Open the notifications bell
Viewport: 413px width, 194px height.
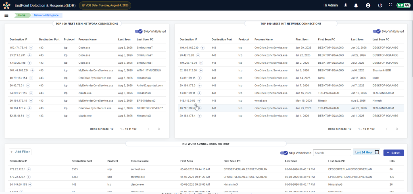click(x=356, y=5)
